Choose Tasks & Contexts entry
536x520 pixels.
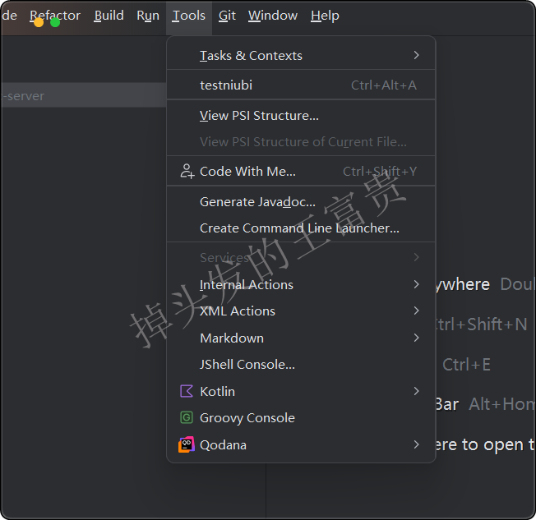point(301,55)
